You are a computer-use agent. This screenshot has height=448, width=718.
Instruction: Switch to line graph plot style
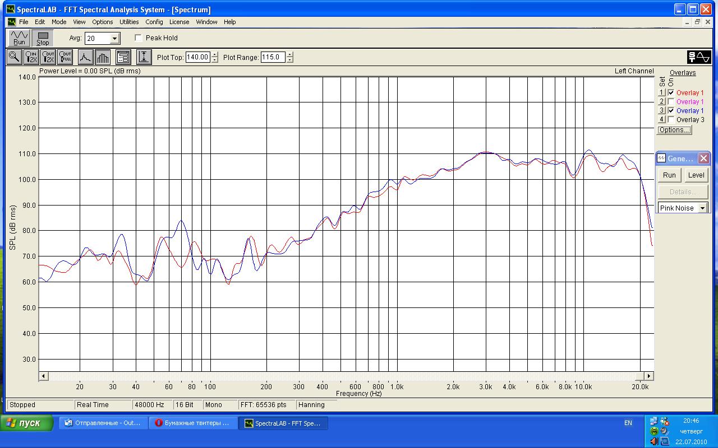85,57
